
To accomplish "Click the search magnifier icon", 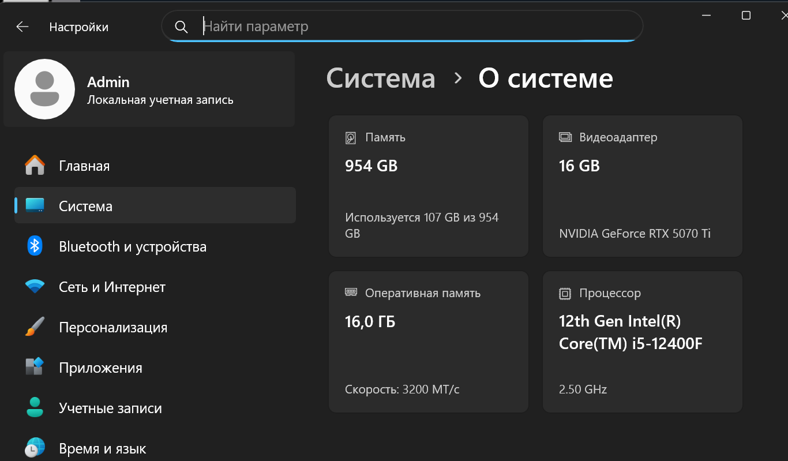I will click(x=181, y=27).
